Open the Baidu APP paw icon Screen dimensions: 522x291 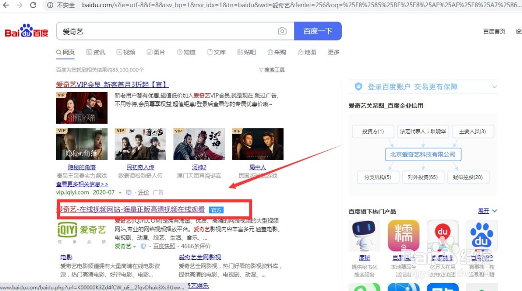482,236
